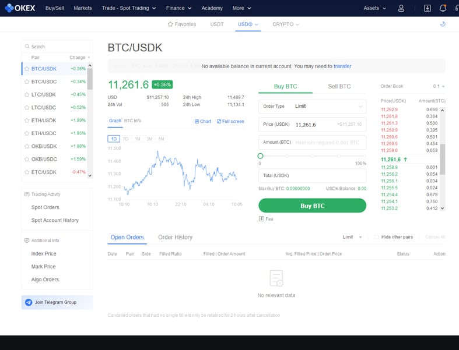Click the Trading Activity section icon

pyautogui.click(x=27, y=194)
